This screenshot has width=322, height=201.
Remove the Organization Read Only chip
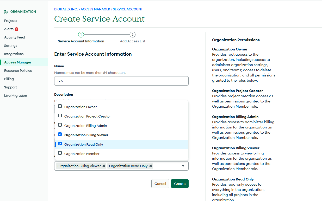click(151, 166)
